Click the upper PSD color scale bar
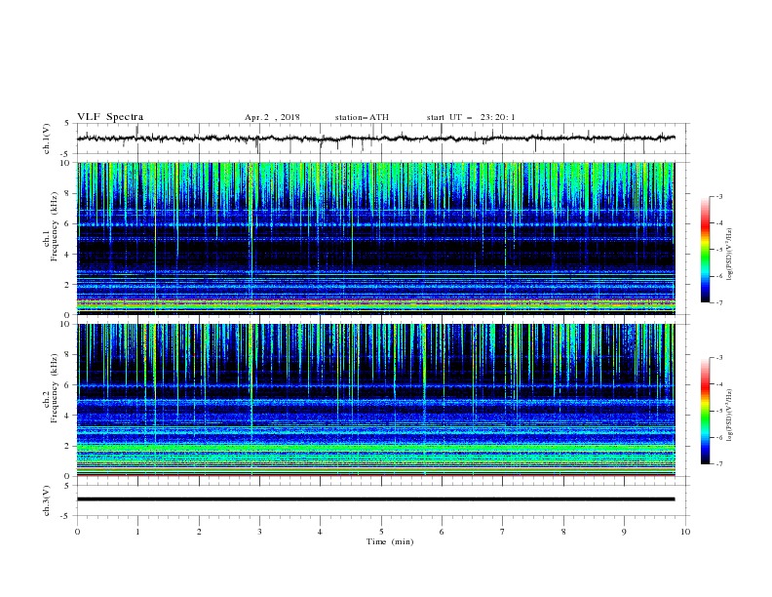The width and height of the screenshot is (772, 597). pyautogui.click(x=706, y=250)
